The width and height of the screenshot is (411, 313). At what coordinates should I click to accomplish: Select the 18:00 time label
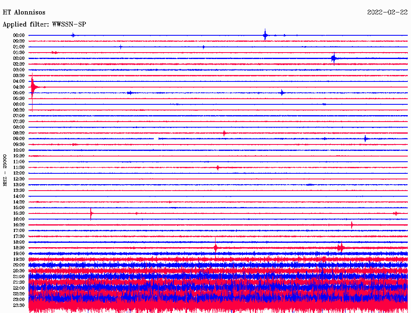pyautogui.click(x=19, y=242)
